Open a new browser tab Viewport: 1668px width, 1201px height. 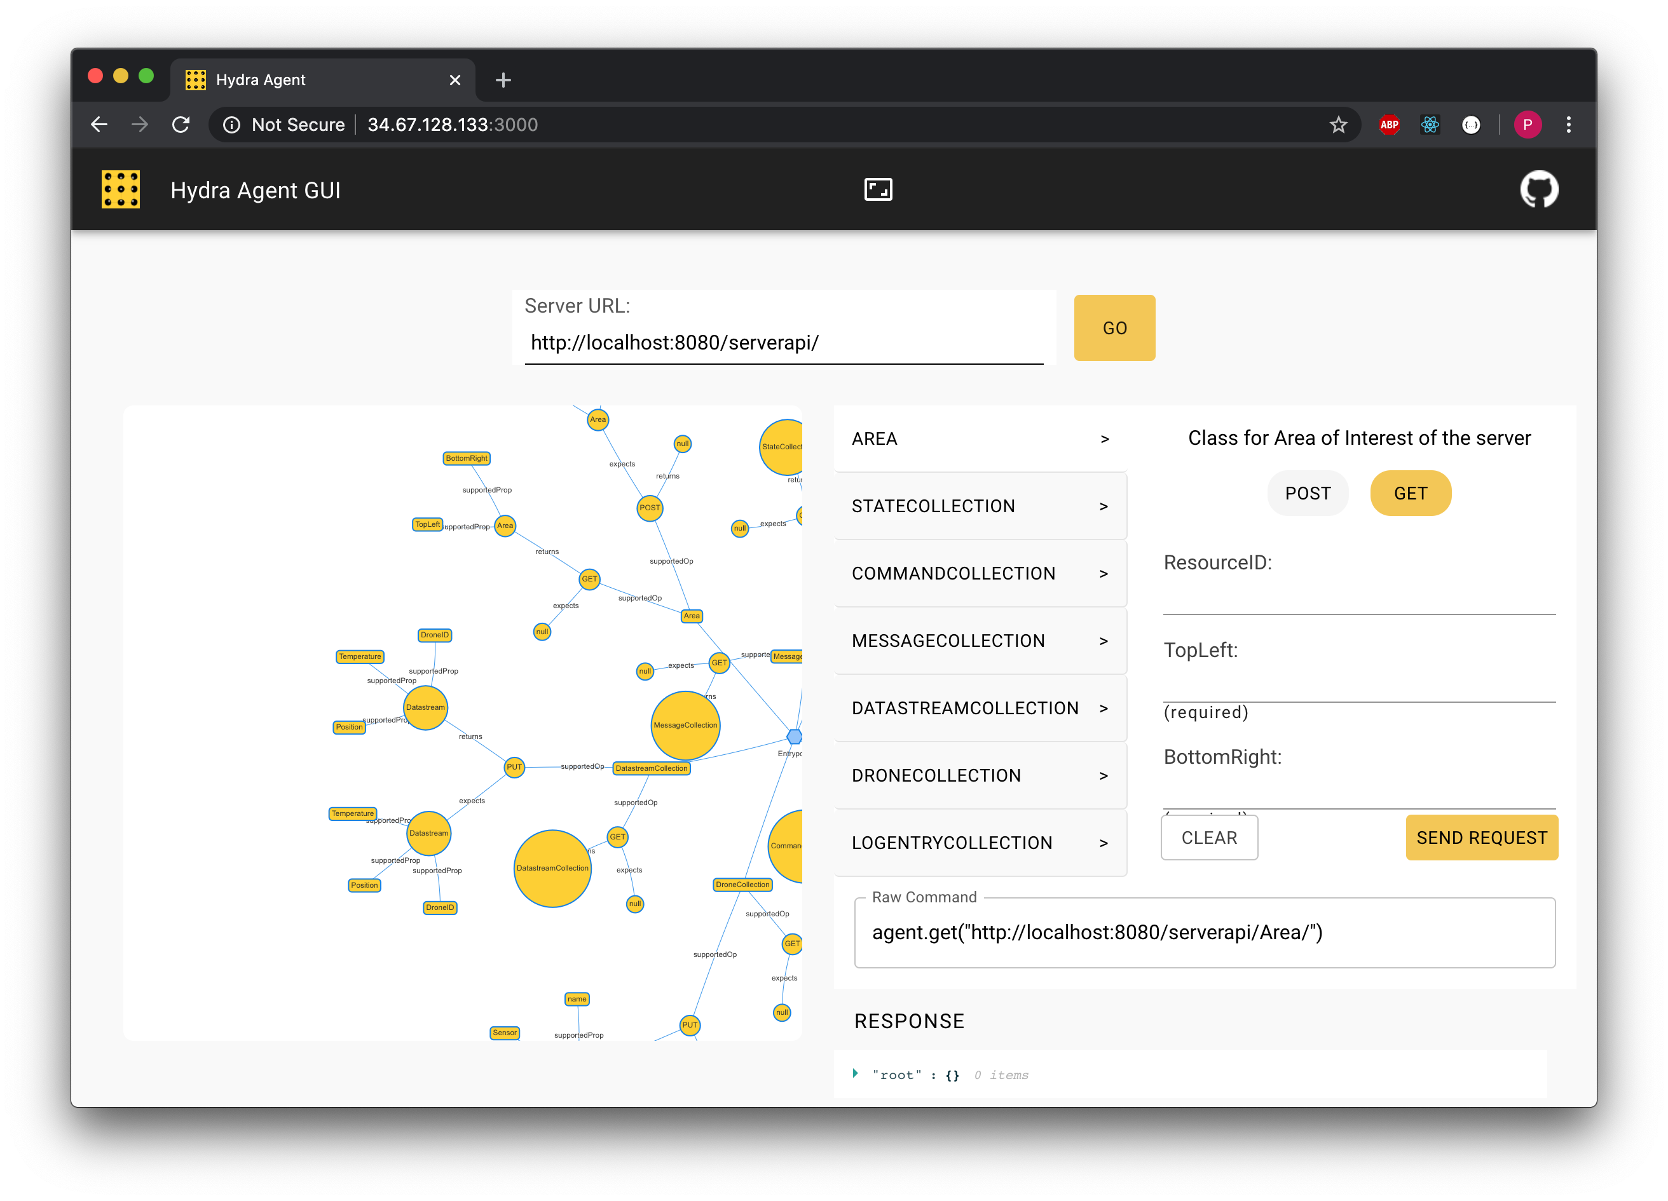(x=503, y=79)
